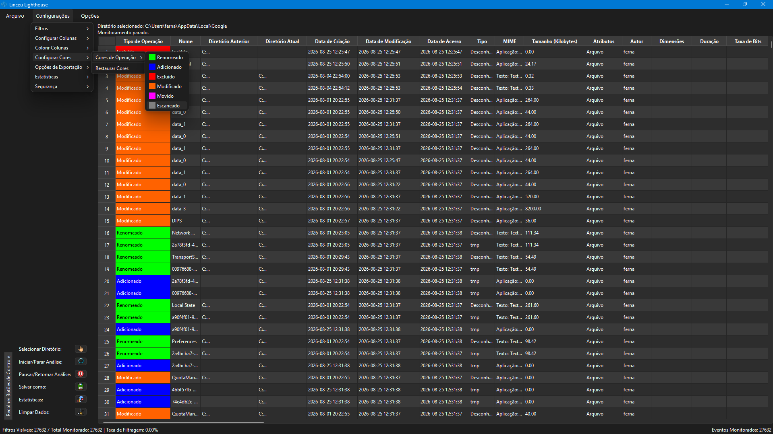
Task: Click the 'Preferences' name cell
Action: pyautogui.click(x=185, y=341)
